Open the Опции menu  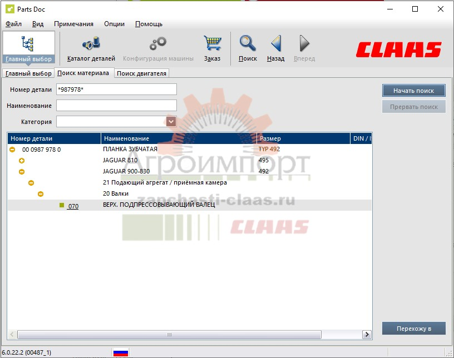115,24
